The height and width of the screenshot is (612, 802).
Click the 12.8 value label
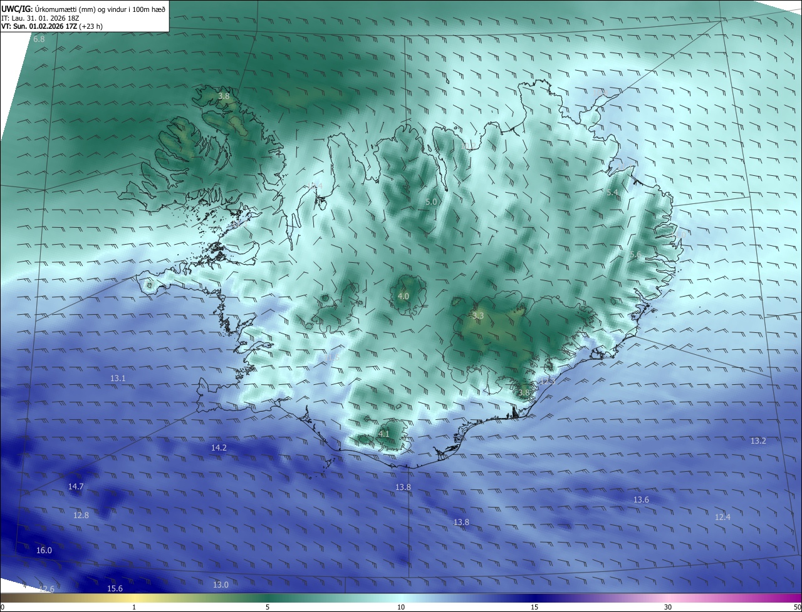(x=81, y=516)
